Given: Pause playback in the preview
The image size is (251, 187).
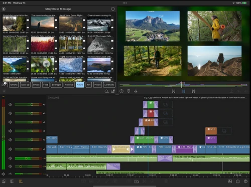Looking at the screenshot, I should tap(184, 91).
